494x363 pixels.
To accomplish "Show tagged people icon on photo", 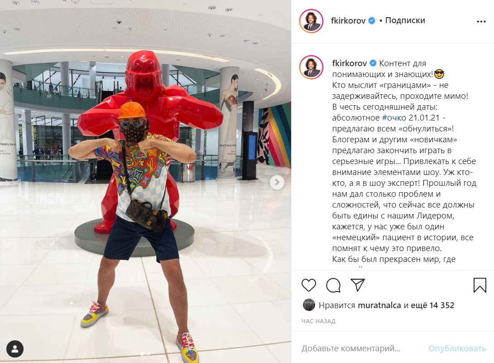I will (15, 349).
